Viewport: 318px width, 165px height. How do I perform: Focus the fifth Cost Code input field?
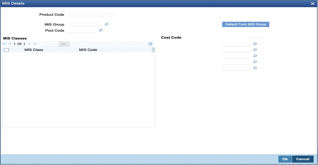(236, 68)
